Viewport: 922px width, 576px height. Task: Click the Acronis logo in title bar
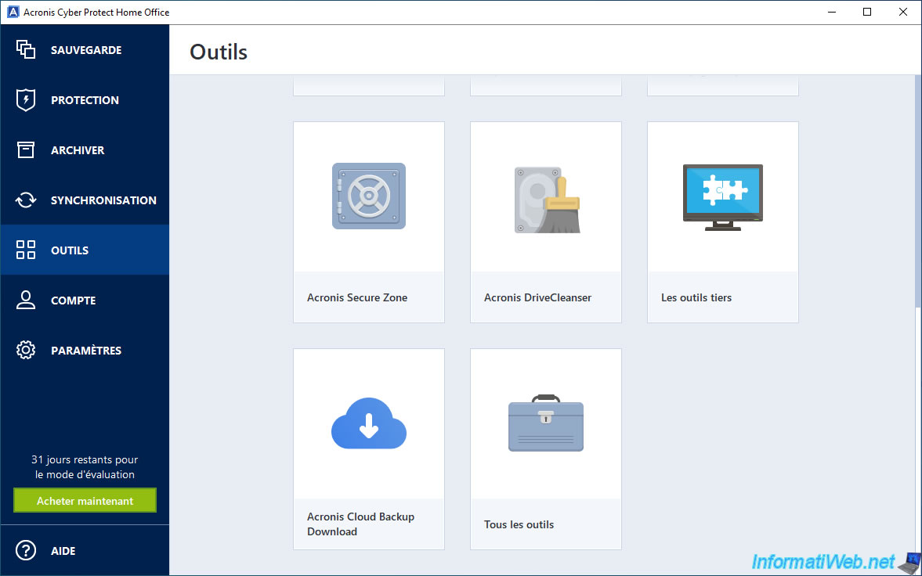tap(13, 12)
